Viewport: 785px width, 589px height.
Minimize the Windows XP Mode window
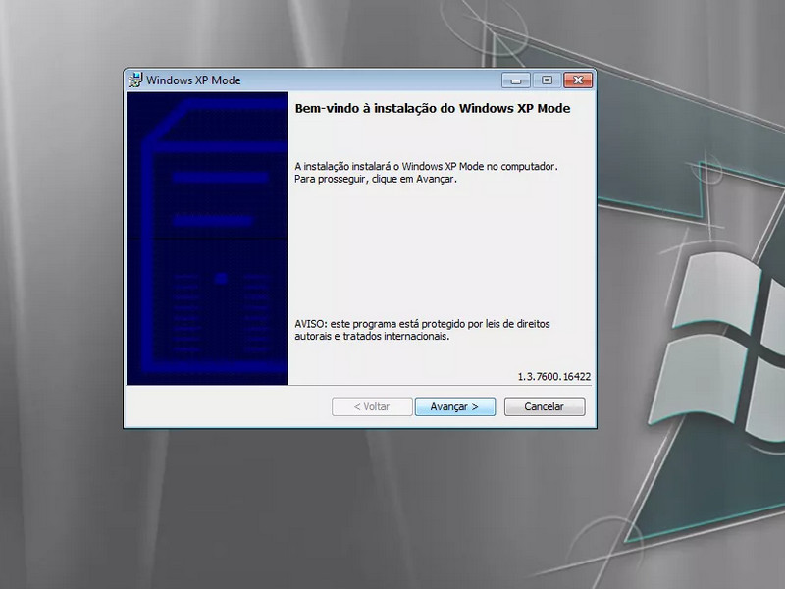pos(516,80)
